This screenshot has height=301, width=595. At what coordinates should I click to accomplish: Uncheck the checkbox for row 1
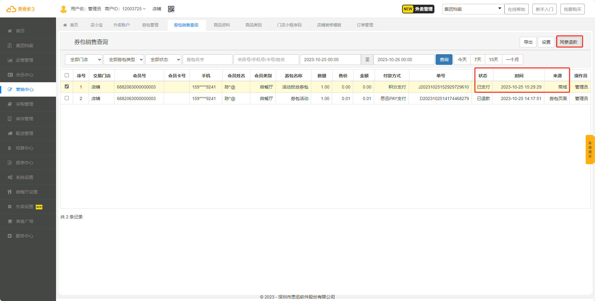click(67, 87)
